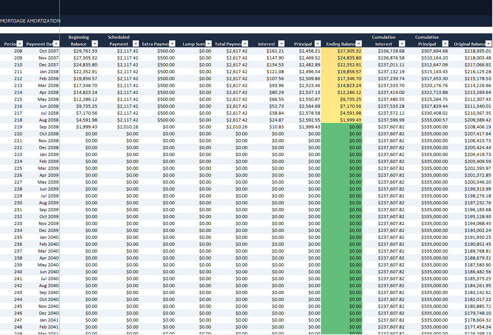Select period cell 230
The width and height of the screenshot is (493, 335).
tap(18, 203)
